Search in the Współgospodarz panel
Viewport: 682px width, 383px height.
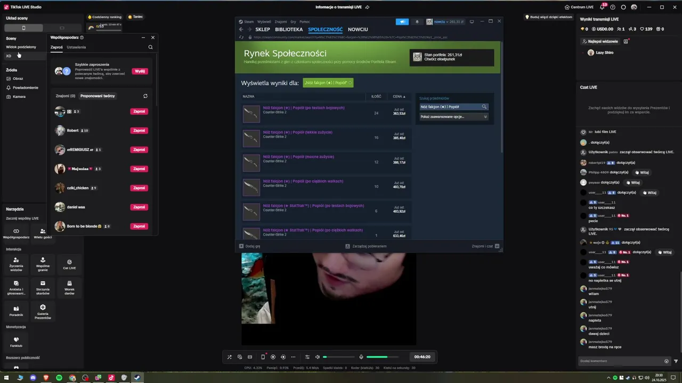(x=150, y=47)
